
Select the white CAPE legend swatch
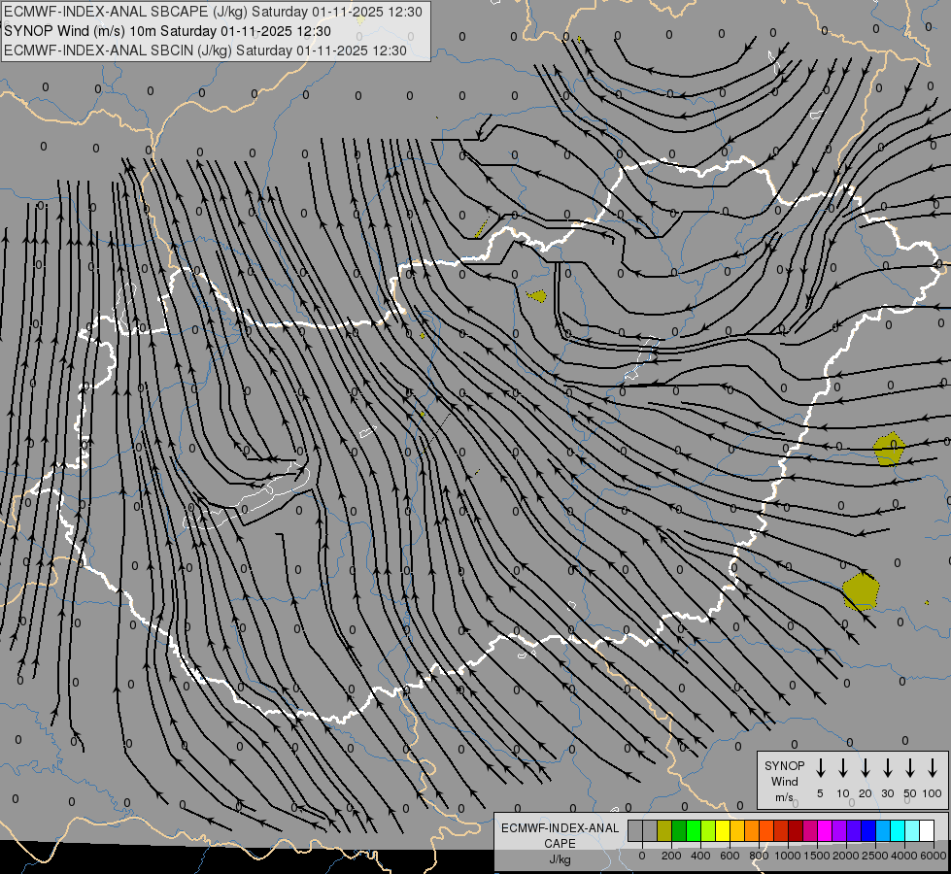pos(927,830)
